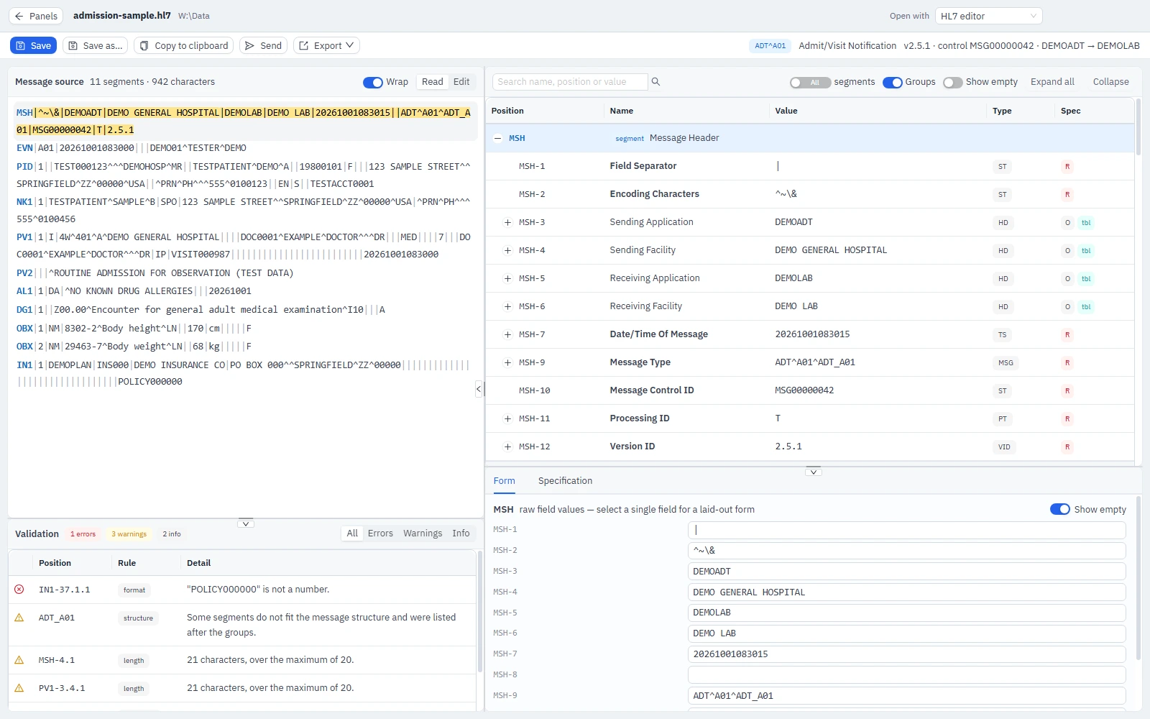Expand MSH-9 Message Type

[507, 362]
